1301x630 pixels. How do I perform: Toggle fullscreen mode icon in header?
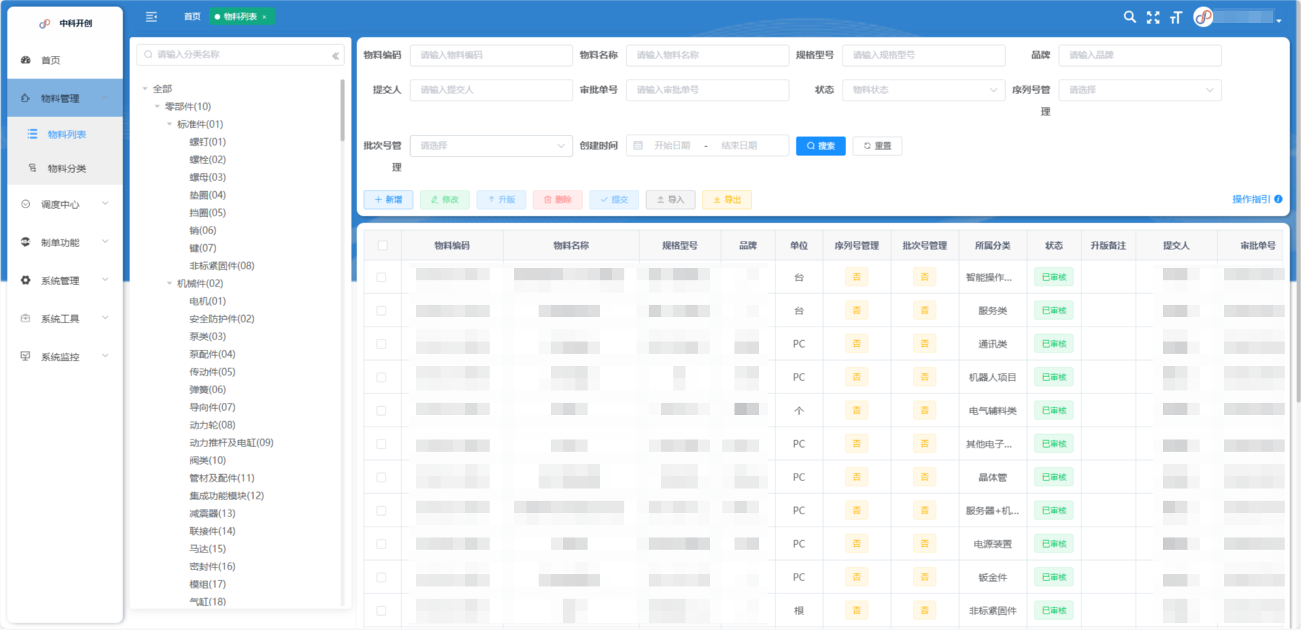1153,17
